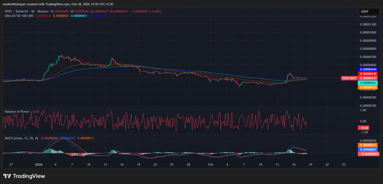Click the red -0.60 Balance of Power tag

(x=364, y=128)
